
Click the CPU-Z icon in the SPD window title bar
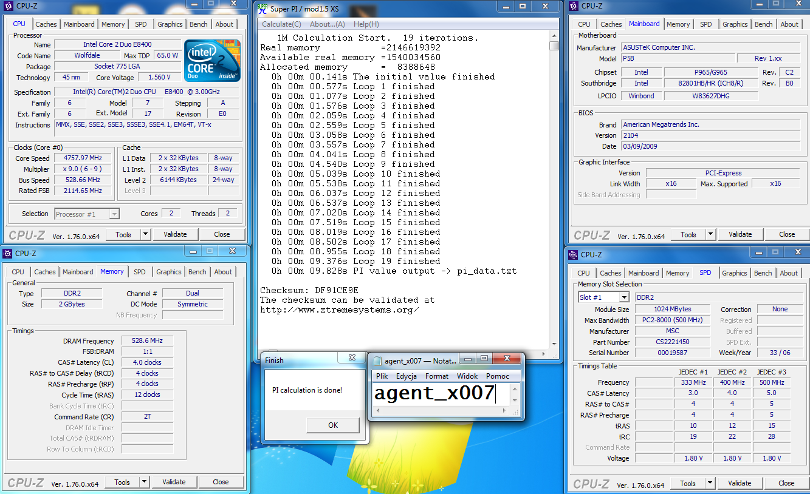click(574, 254)
